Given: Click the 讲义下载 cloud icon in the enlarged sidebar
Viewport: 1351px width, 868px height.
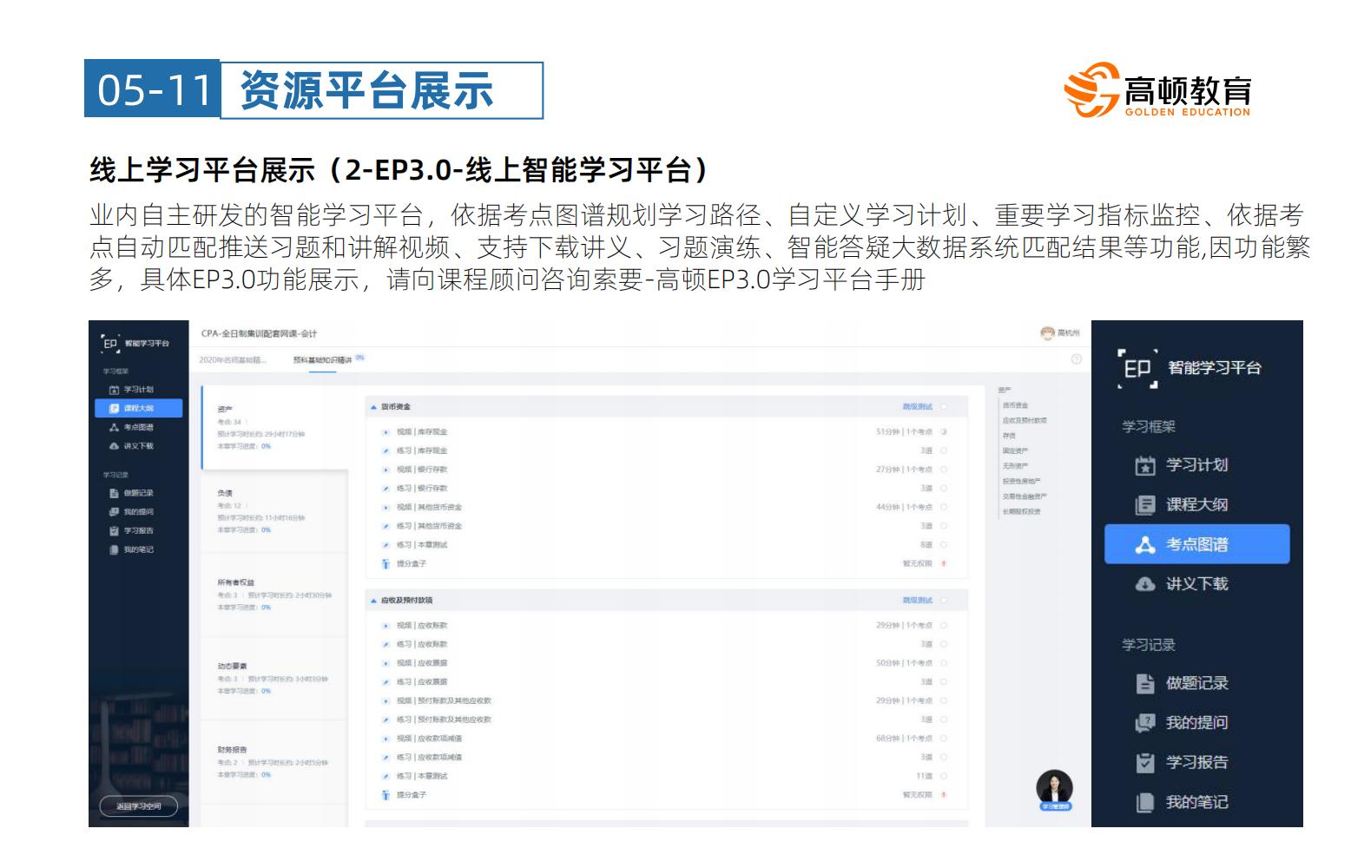Looking at the screenshot, I should click(1145, 584).
